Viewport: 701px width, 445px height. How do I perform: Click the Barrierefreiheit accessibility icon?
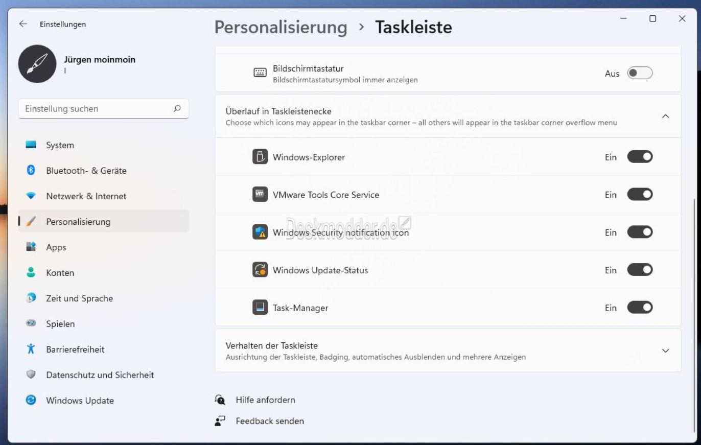[x=31, y=349]
